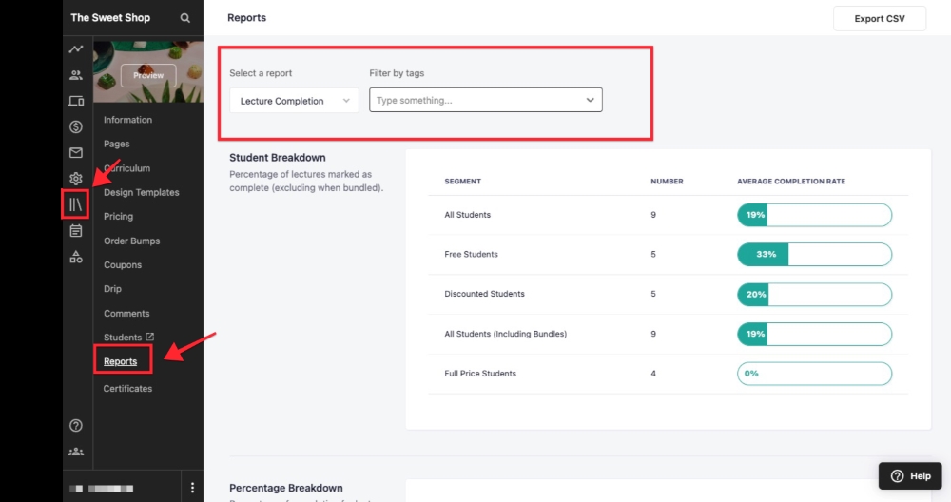Image resolution: width=951 pixels, height=502 pixels.
Task: Click the number 4 for Full Price Students
Action: coord(653,374)
